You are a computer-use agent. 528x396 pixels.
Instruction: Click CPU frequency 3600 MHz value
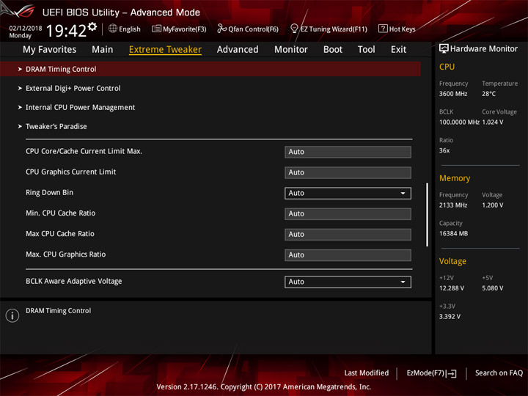coord(453,94)
